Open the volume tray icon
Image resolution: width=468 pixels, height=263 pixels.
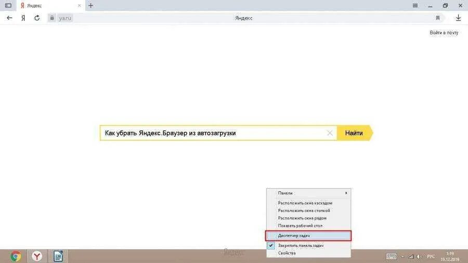(x=419, y=256)
